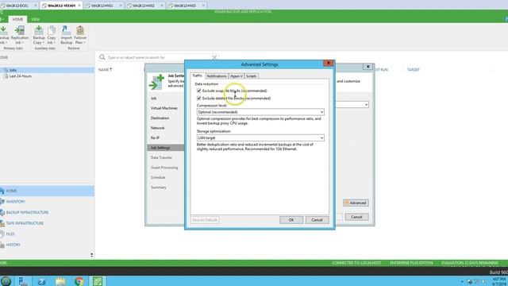The image size is (508, 286).
Task: Click the History navigation icon
Action: coord(2,245)
